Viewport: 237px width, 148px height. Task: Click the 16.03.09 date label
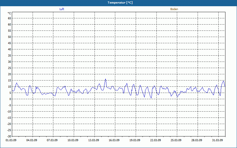tap(114, 140)
